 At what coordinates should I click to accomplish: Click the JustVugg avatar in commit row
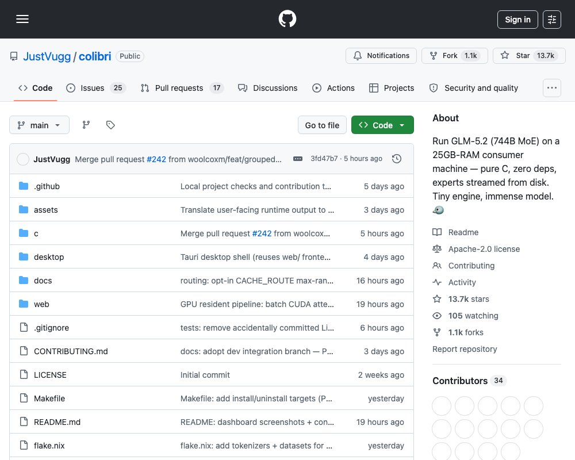click(x=23, y=159)
